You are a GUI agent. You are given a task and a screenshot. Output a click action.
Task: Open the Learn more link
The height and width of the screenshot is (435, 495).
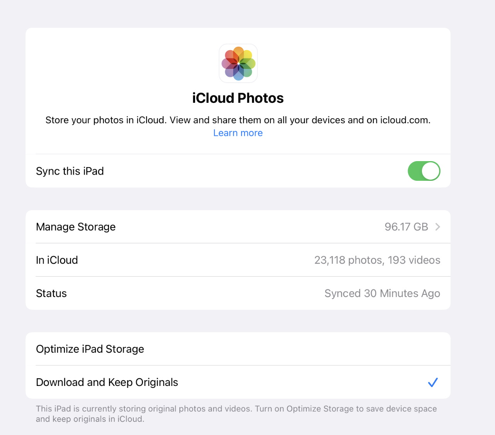click(x=238, y=133)
